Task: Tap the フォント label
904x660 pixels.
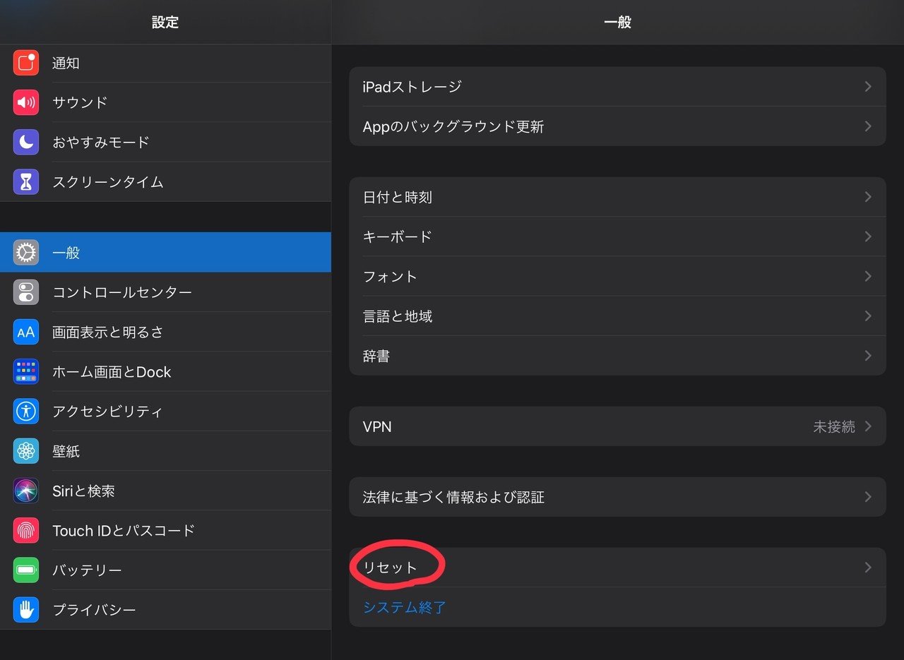Action: pyautogui.click(x=391, y=277)
